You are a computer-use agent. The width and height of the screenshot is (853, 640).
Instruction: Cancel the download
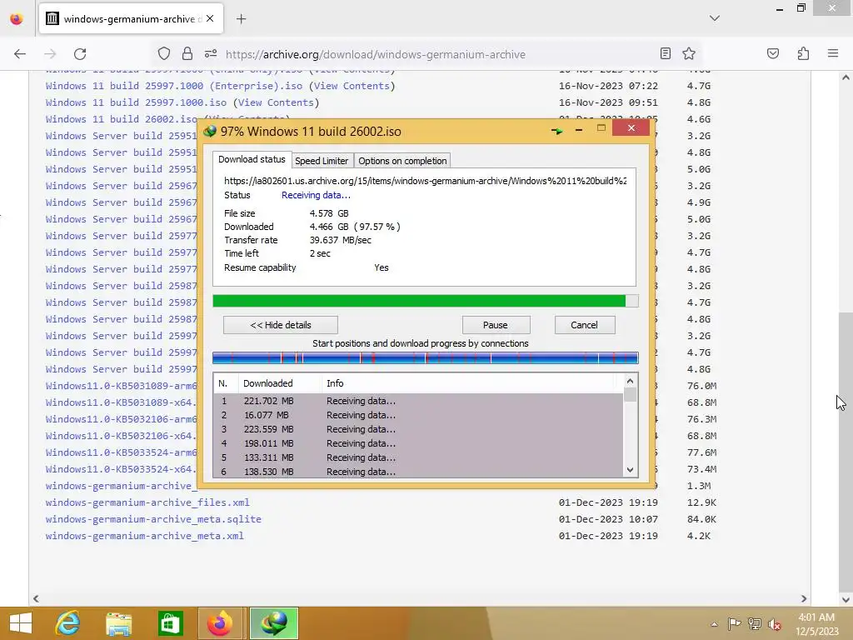(584, 325)
